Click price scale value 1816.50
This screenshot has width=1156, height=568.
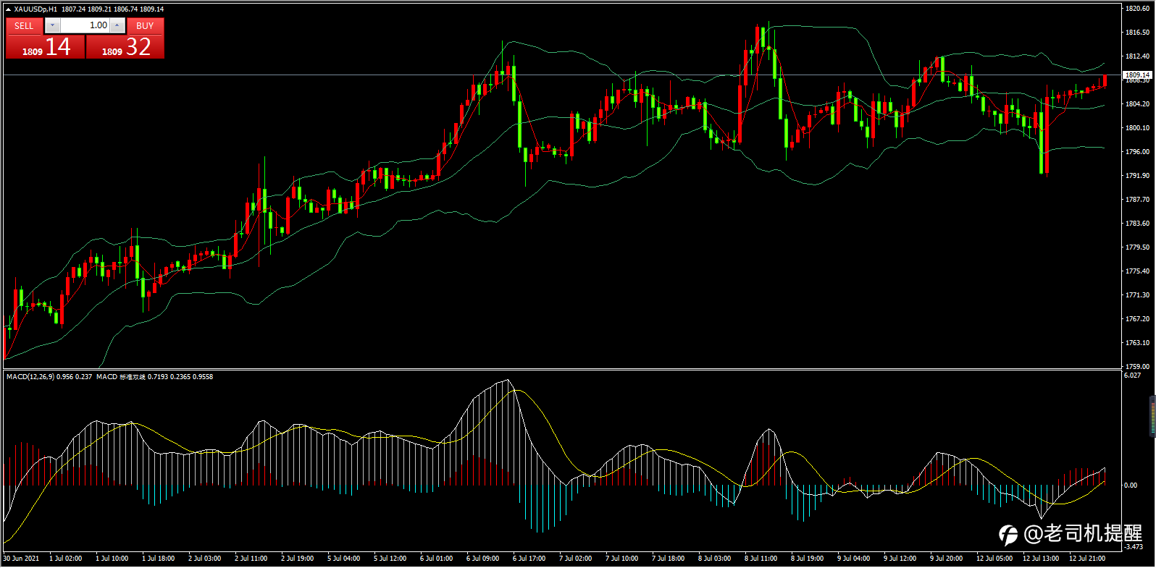tap(1137, 33)
